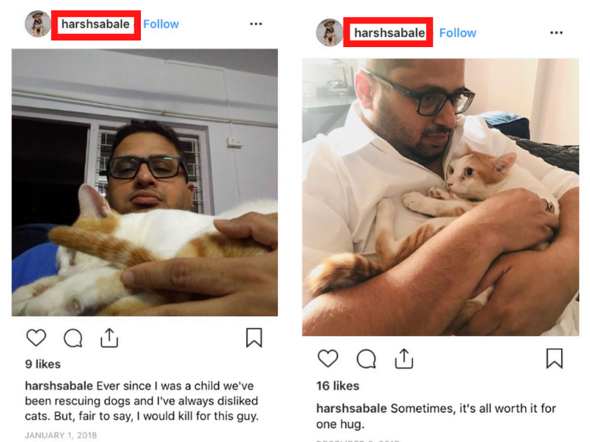
Task: Follow harshsabale on the 16-likes post
Action: [x=457, y=33]
